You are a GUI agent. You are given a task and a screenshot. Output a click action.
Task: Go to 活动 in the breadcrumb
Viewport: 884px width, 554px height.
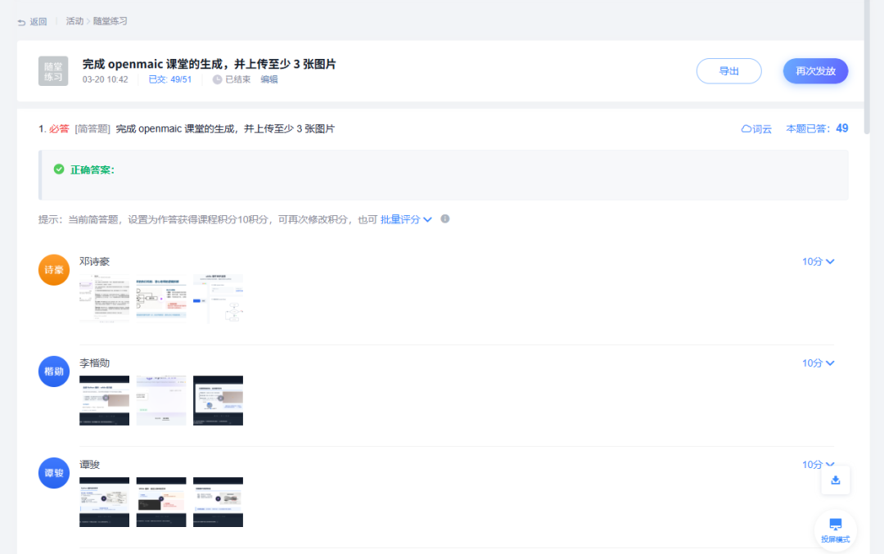coord(74,21)
